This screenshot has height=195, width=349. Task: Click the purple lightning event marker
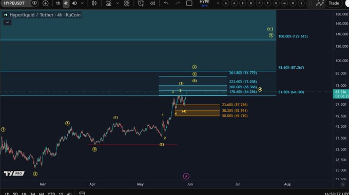pyautogui.click(x=186, y=177)
